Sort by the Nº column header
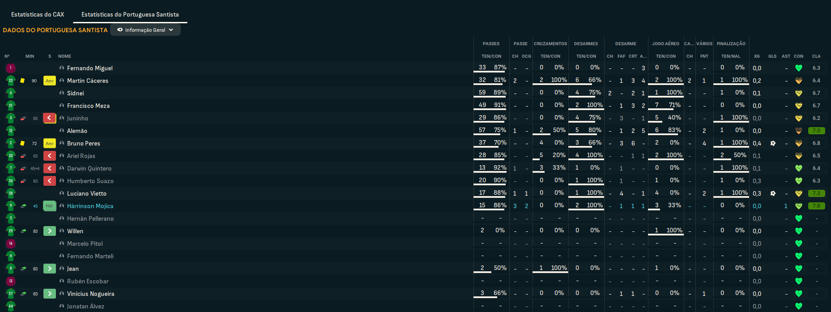This screenshot has width=831, height=312. pos(7,56)
